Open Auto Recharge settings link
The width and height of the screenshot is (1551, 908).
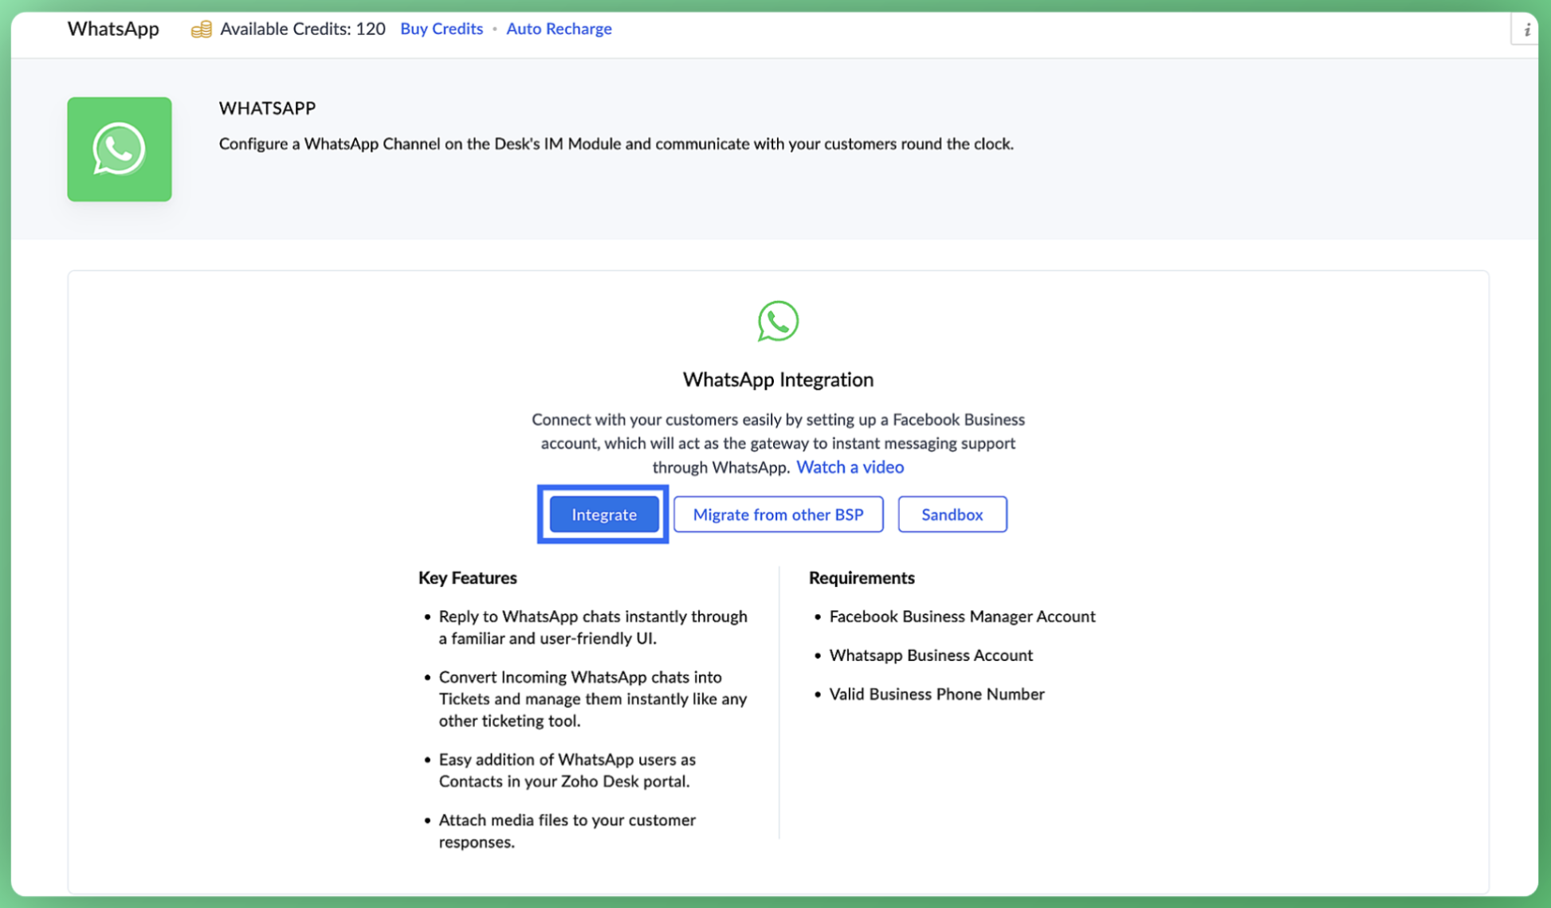pos(559,29)
